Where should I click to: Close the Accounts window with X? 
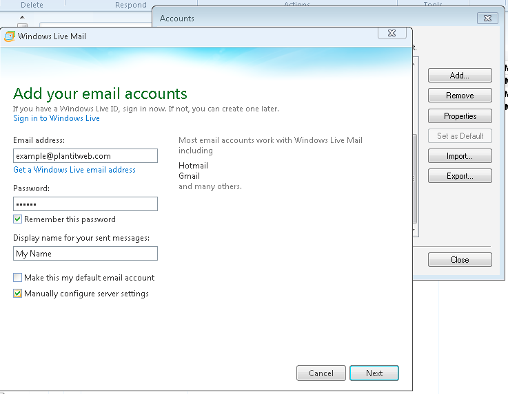pos(487,19)
